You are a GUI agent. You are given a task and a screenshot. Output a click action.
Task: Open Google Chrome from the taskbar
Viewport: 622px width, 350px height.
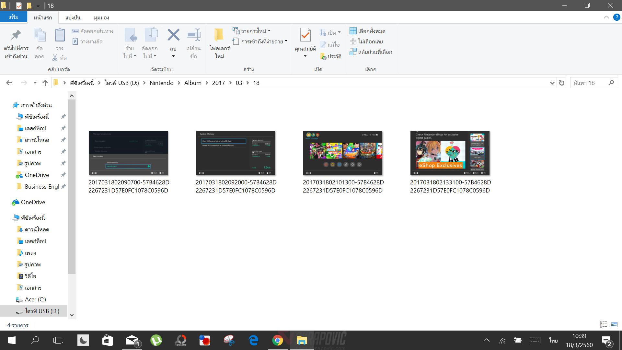[278, 340]
